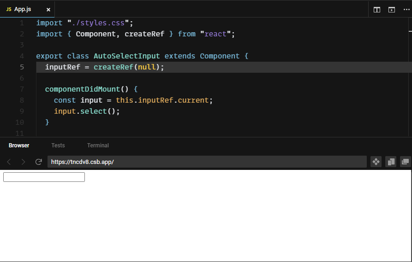Click line number 5 in the gutter

click(22, 67)
